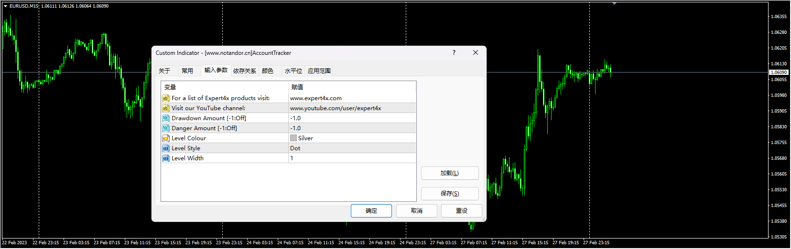Go to the 水平位 tab
Screen dimensions: 791x249
pyautogui.click(x=293, y=71)
